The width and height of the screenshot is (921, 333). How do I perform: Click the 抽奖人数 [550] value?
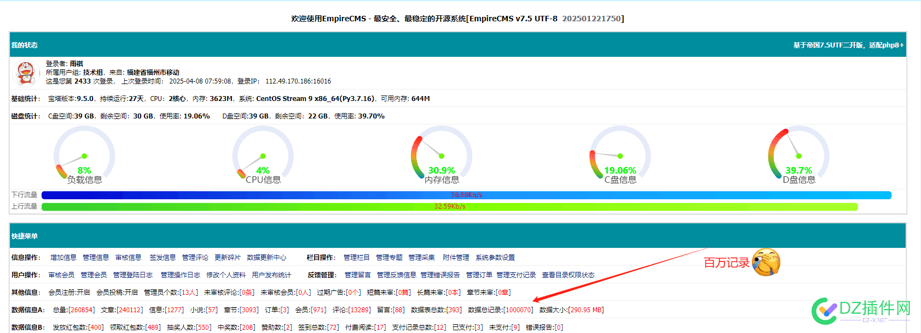[x=204, y=328]
